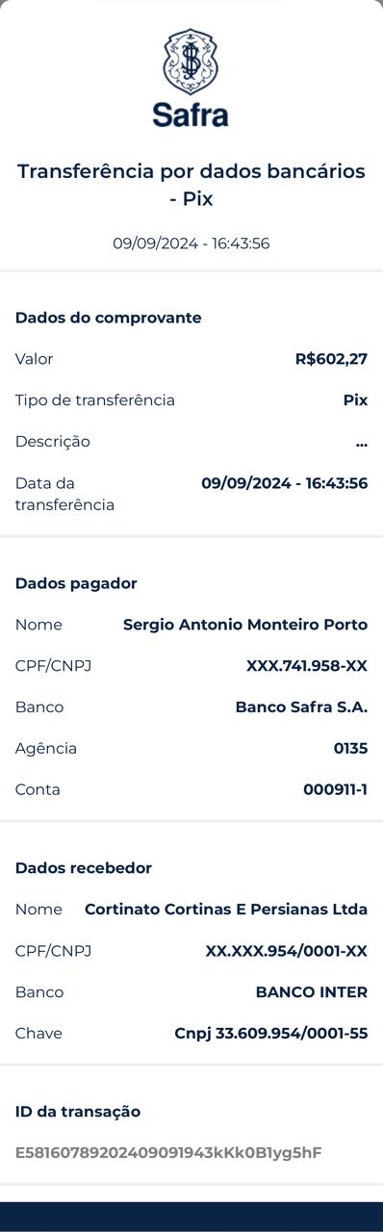
Task: Select payer name Sergio Antonio Monteiro Porto
Action: (x=245, y=625)
